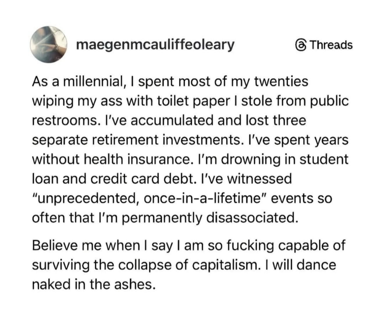Click the word "twenties" in the first line

coord(281,81)
